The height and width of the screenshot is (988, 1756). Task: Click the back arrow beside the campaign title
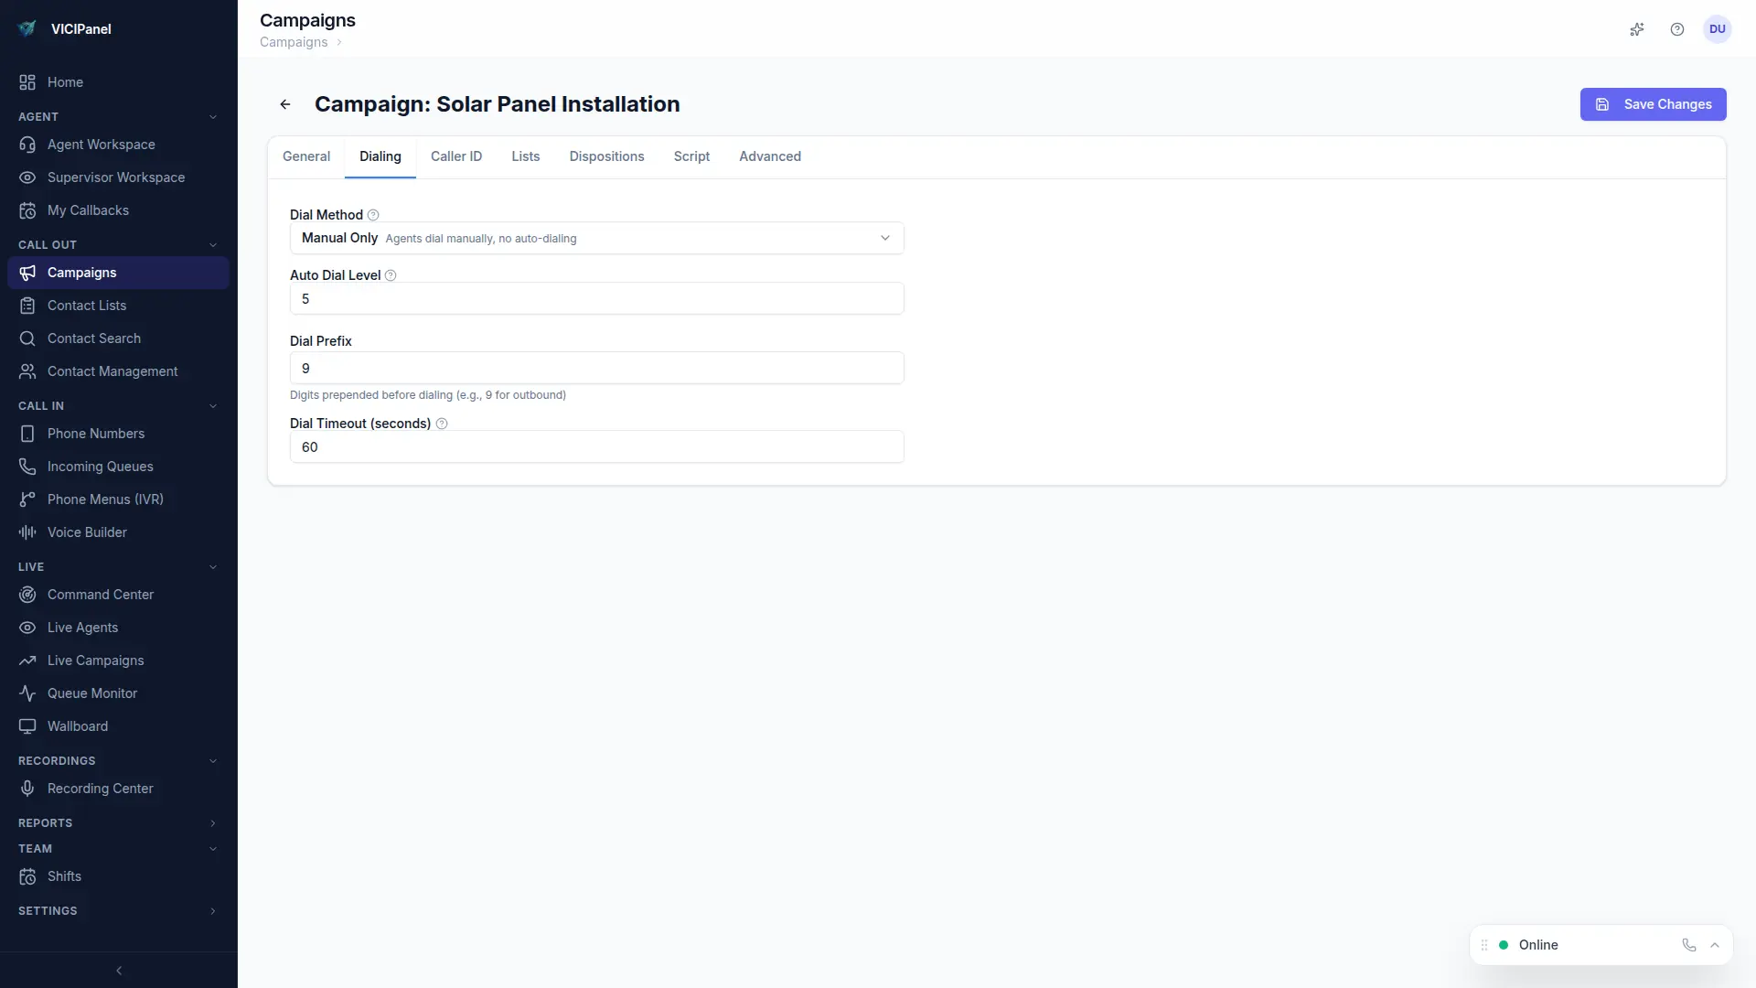pyautogui.click(x=285, y=104)
